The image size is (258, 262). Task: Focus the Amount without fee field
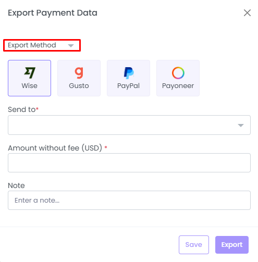pos(129,163)
